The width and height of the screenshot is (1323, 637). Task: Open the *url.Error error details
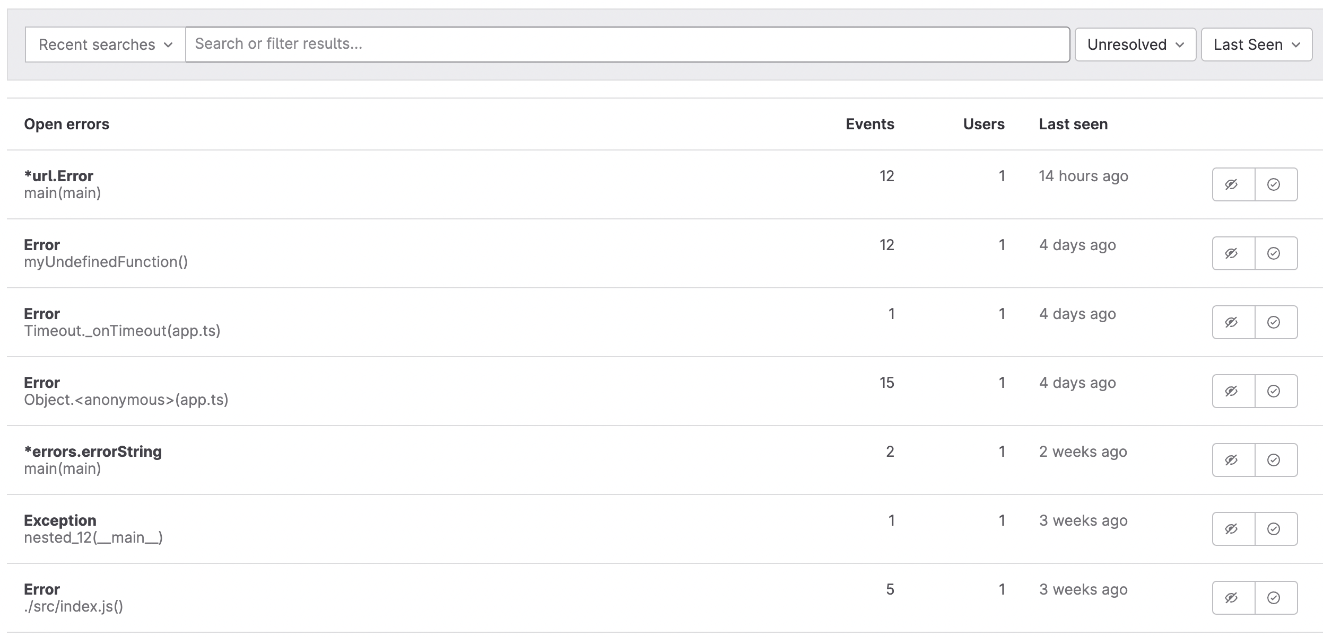point(58,176)
